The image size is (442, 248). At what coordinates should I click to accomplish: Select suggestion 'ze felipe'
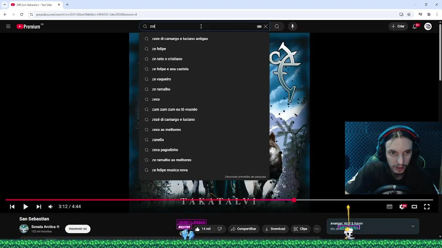(204, 49)
